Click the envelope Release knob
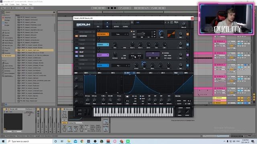 119,100
